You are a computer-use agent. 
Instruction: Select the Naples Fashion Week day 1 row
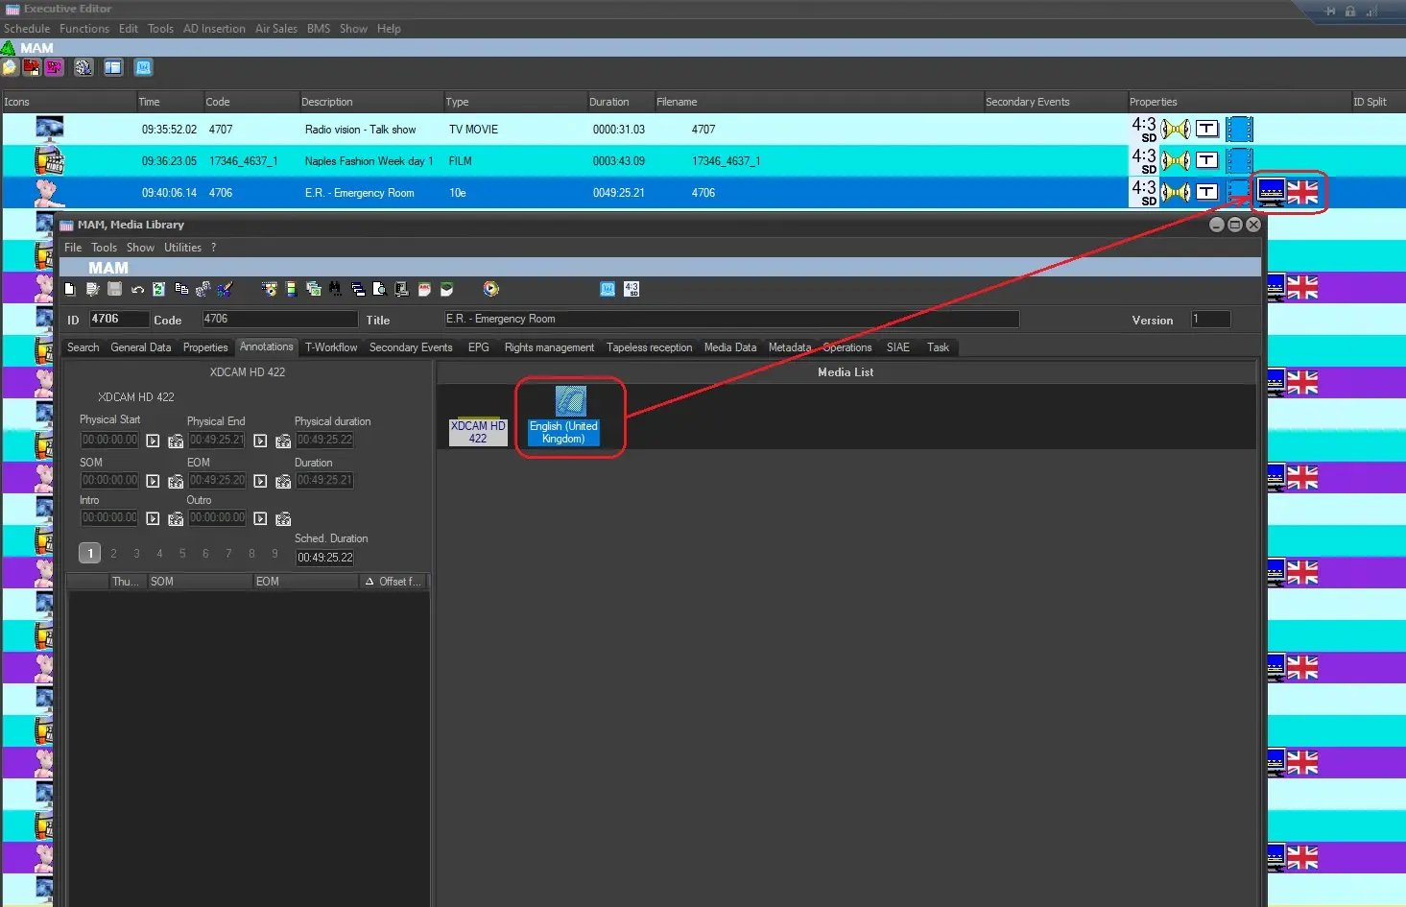tap(369, 161)
